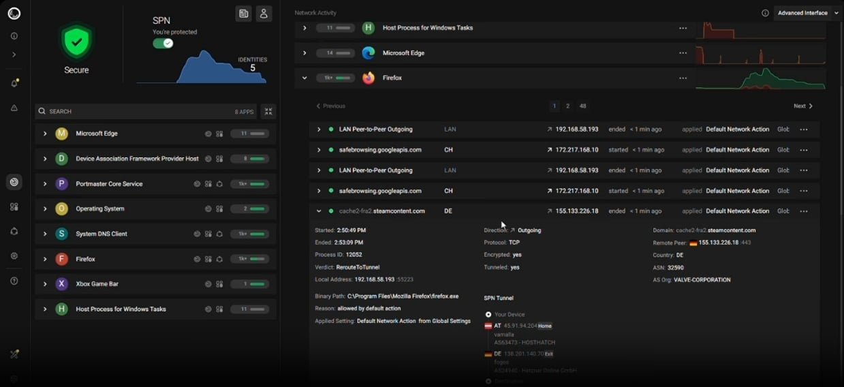
Task: Click the Process ID value 12052
Action: point(354,255)
